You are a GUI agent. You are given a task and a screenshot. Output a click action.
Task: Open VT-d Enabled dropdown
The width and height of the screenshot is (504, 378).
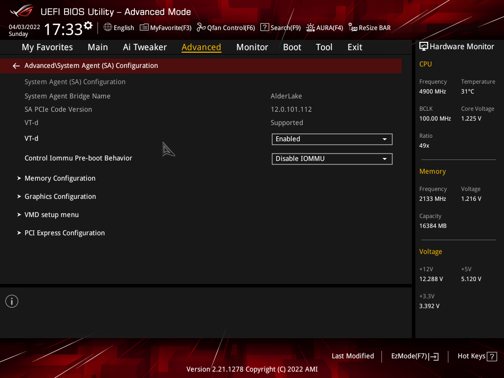[332, 139]
